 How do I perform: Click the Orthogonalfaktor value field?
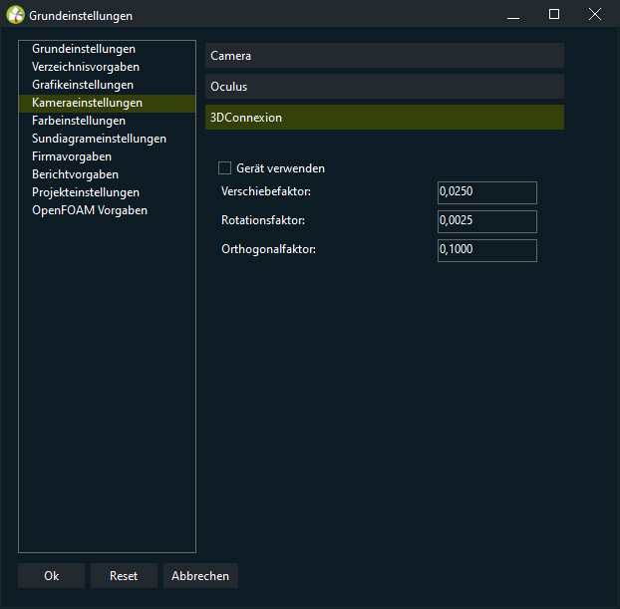(487, 250)
